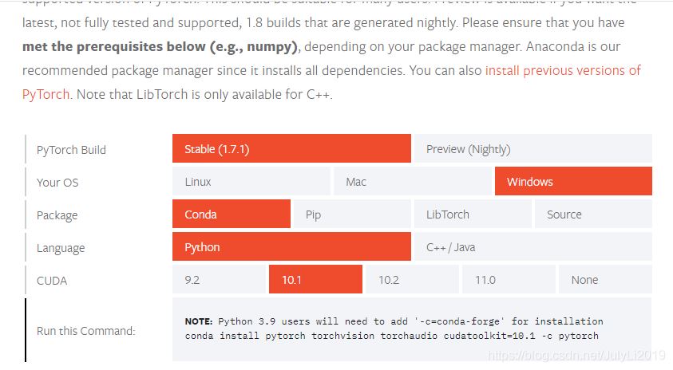Select Pip as the package
The image size is (673, 370).
pyautogui.click(x=351, y=215)
